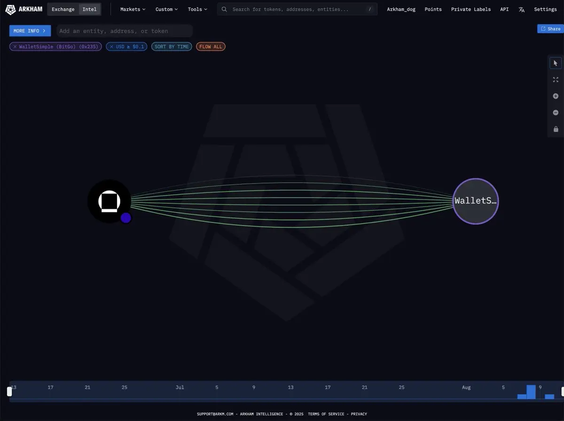Open the Custom dropdown menu

(166, 9)
